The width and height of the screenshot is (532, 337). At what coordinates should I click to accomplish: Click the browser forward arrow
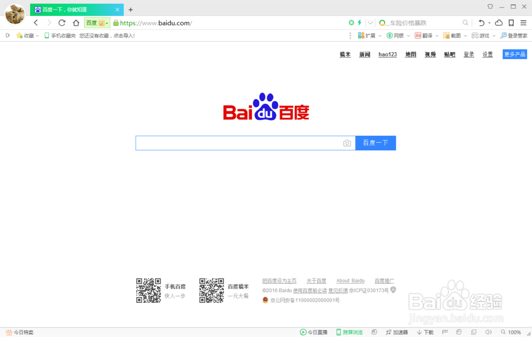(x=49, y=23)
